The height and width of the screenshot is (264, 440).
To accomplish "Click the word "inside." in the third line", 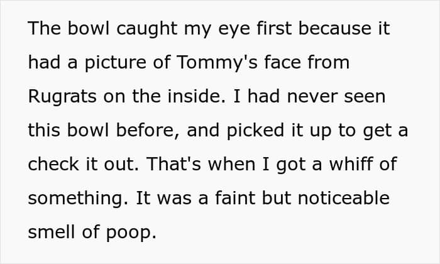I will click(197, 96).
